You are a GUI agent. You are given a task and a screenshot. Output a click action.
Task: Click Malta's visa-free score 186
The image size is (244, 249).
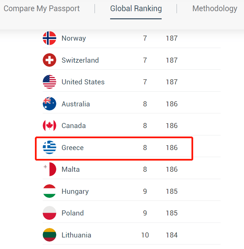(x=171, y=169)
